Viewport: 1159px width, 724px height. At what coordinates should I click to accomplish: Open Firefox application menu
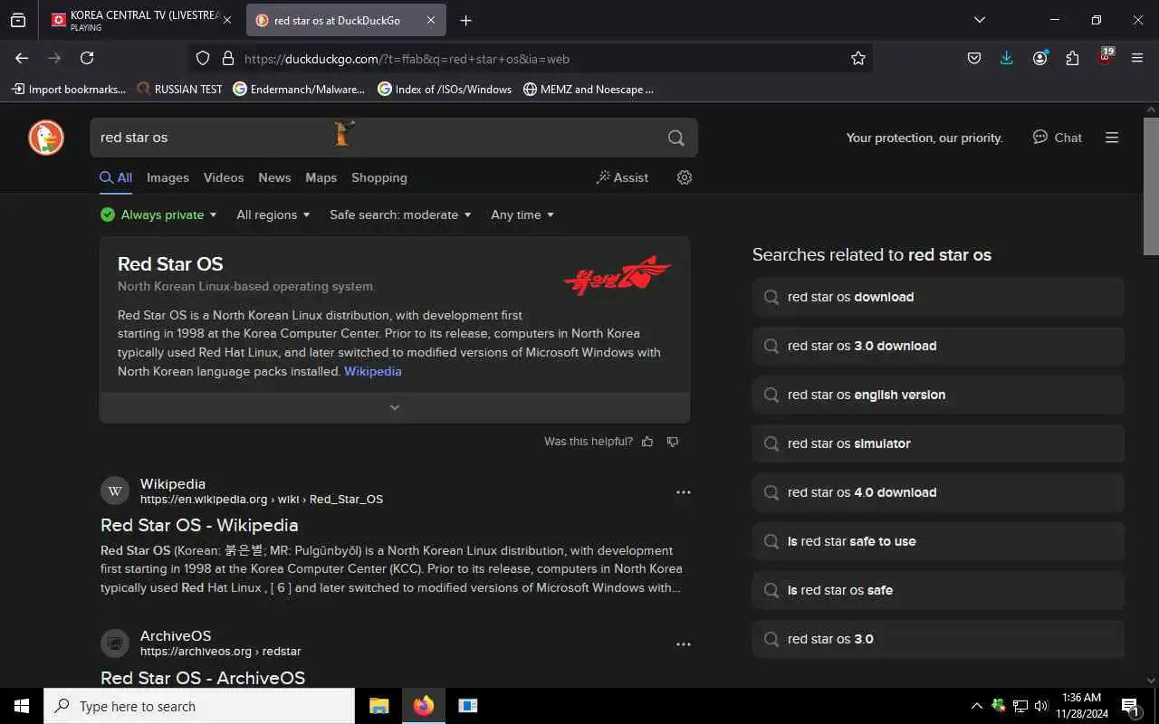coord(1137,58)
